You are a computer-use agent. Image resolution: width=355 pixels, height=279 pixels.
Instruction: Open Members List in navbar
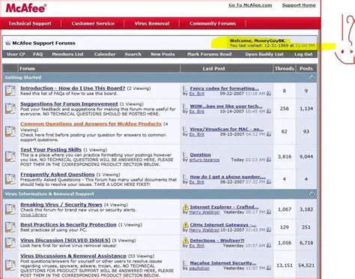pos(67,54)
